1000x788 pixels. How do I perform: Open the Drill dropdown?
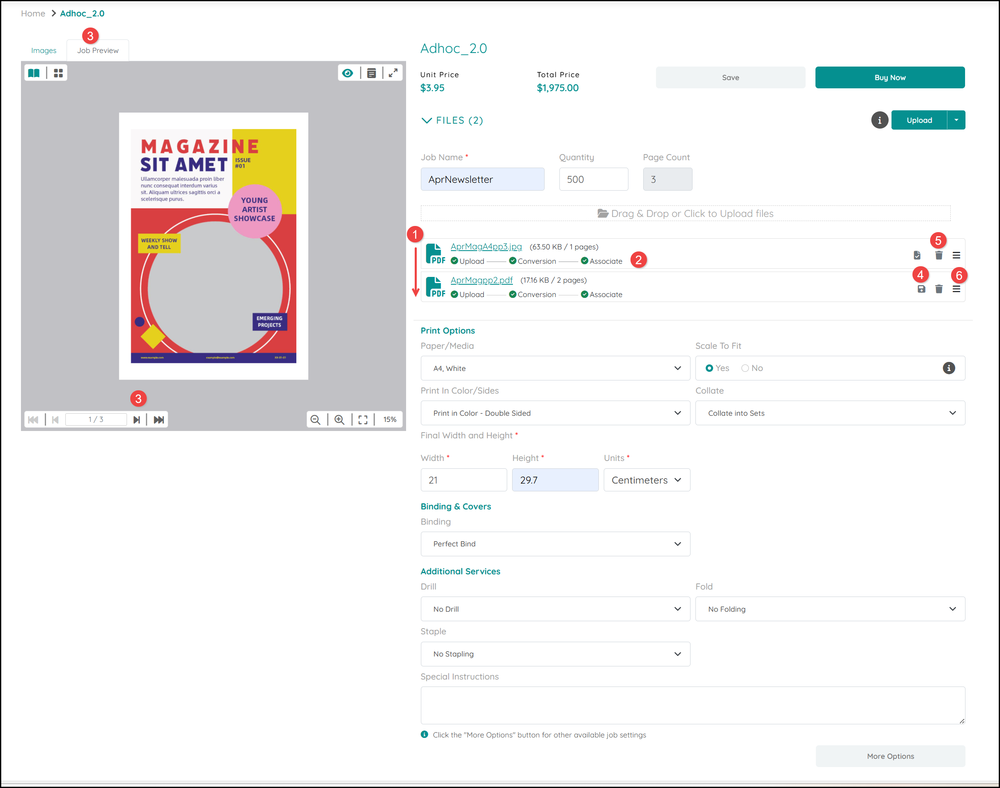[x=555, y=609]
